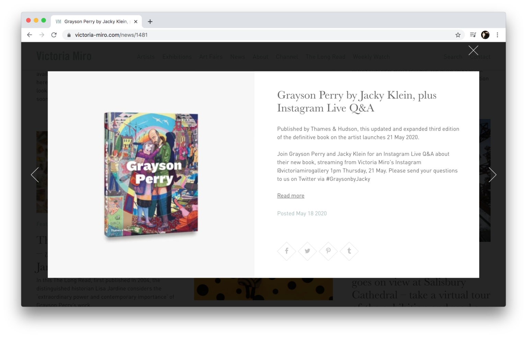Screen dimensions: 527x337
Task: Close the Grayson Perry by Jacky Klein tab
Action: coord(136,22)
